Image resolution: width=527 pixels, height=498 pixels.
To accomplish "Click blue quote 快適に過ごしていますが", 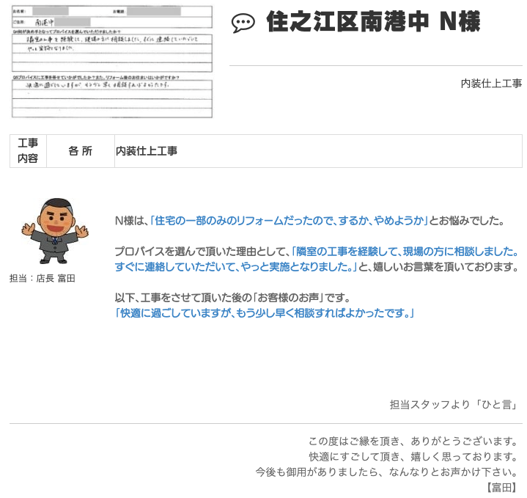I will click(265, 313).
